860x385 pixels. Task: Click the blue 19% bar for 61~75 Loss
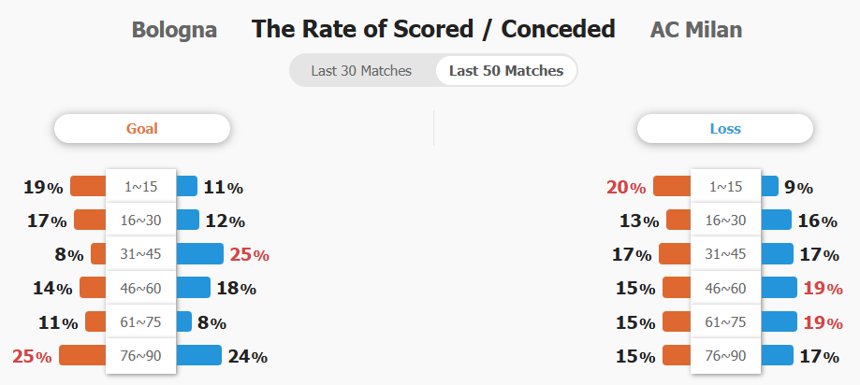pos(779,321)
